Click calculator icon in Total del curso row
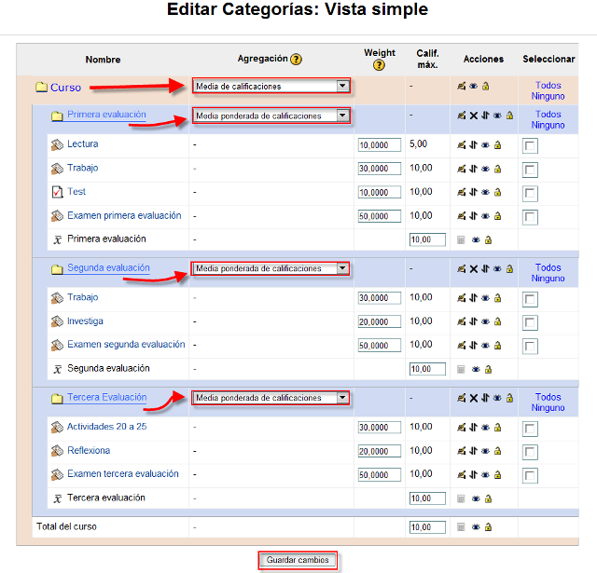597x573 pixels. (x=461, y=527)
